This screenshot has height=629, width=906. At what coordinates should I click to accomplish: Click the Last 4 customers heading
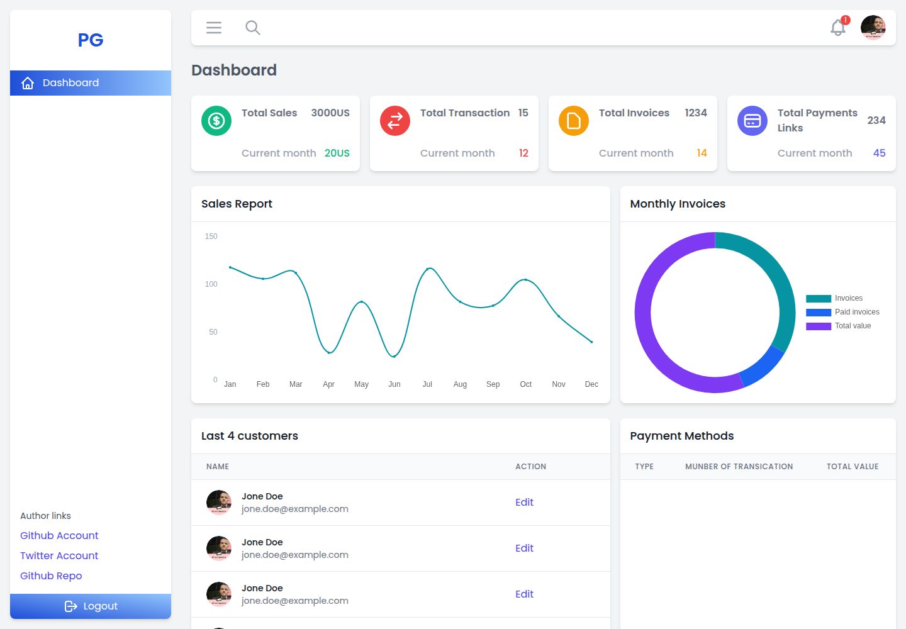click(x=250, y=436)
